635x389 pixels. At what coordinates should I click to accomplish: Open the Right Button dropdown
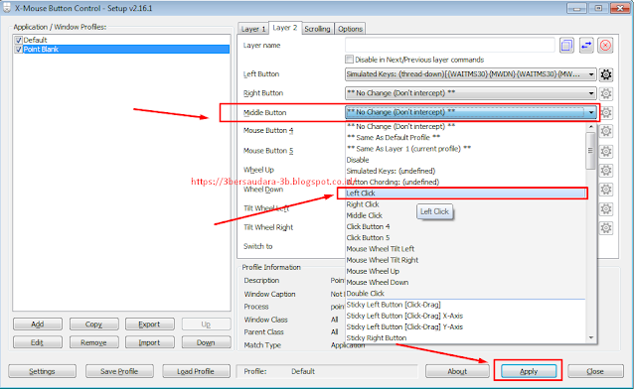(471, 93)
